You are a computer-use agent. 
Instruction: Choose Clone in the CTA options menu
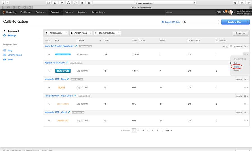coord(236,67)
